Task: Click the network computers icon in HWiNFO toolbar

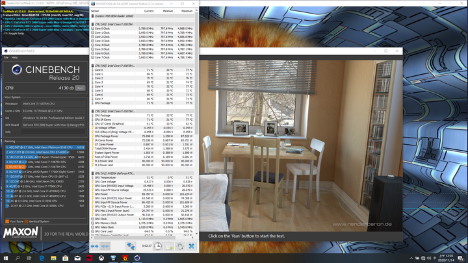Action: coord(131,246)
